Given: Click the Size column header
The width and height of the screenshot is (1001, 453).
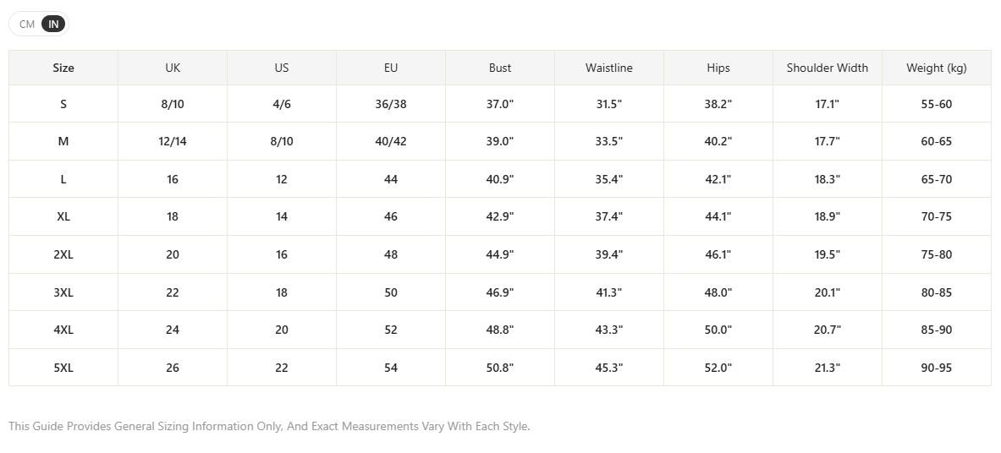Looking at the screenshot, I should tap(63, 68).
